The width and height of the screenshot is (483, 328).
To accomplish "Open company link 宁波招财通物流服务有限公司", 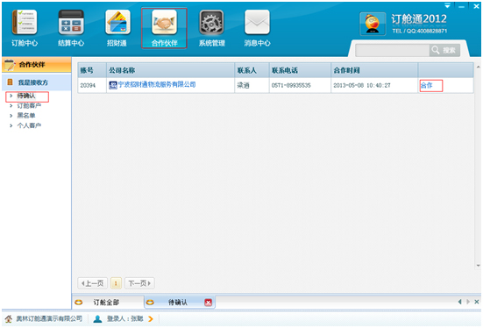I will click(157, 84).
